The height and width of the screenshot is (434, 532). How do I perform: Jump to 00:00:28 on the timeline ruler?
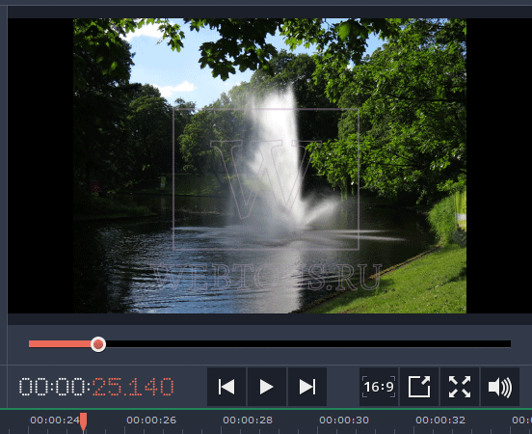point(248,420)
